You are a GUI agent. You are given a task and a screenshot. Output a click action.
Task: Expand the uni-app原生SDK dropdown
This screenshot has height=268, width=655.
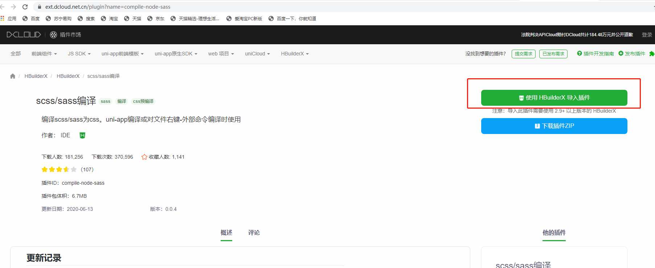pos(176,54)
